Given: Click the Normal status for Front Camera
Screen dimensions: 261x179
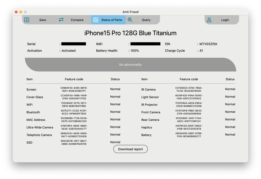Looking at the screenshot, I should pyautogui.click(x=230, y=112).
